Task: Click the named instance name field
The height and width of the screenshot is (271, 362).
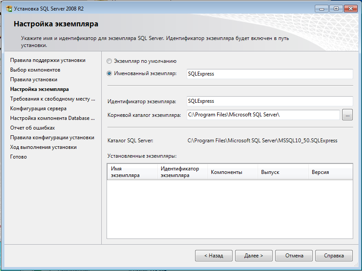Action: point(270,74)
